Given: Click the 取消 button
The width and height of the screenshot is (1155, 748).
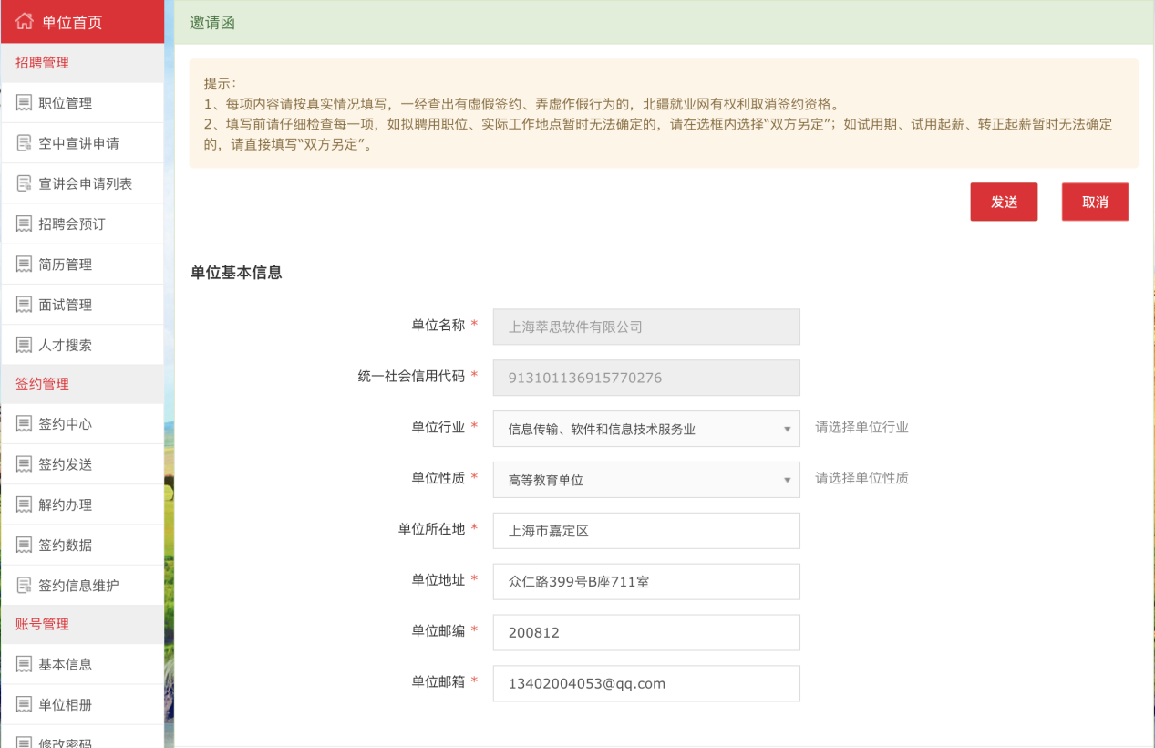Looking at the screenshot, I should (x=1095, y=202).
